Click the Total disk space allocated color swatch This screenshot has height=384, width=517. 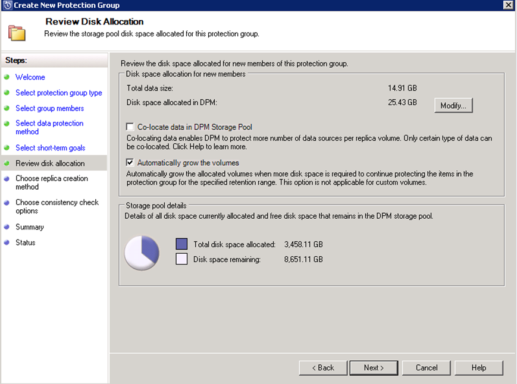click(x=181, y=244)
